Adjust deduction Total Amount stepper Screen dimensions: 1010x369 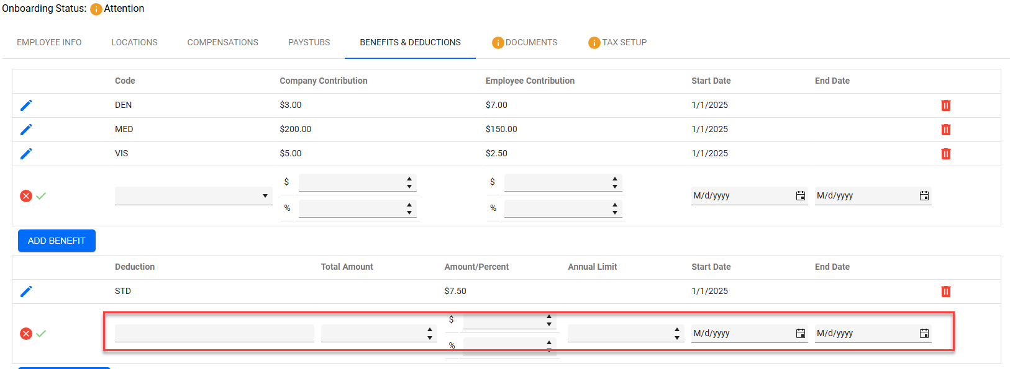[430, 334]
